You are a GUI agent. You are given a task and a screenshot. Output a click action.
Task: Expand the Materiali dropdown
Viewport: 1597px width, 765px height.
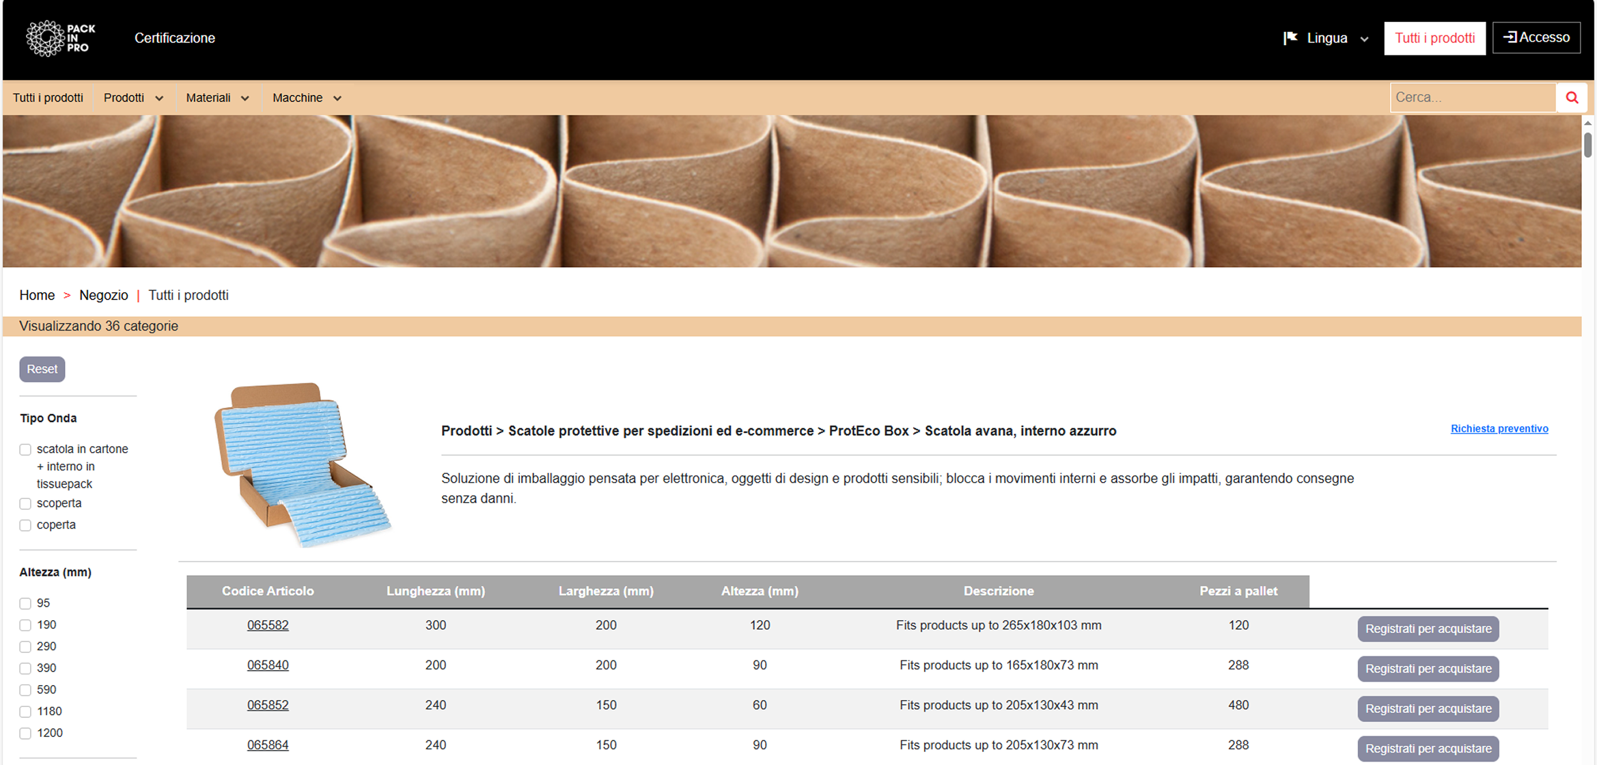click(x=217, y=98)
